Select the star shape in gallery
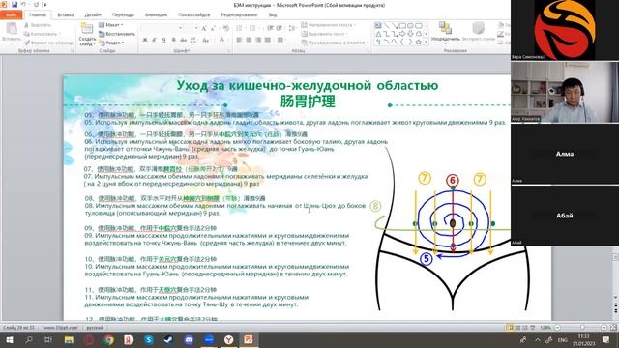This screenshot has width=619, height=348. (x=418, y=42)
